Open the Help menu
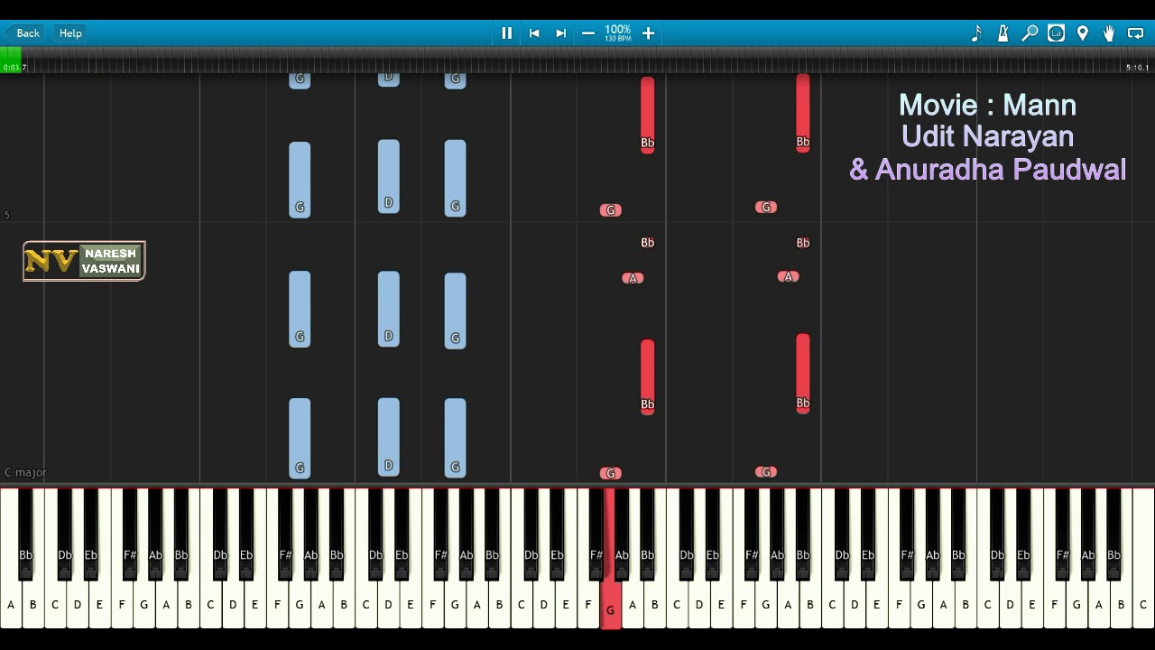 70,33
